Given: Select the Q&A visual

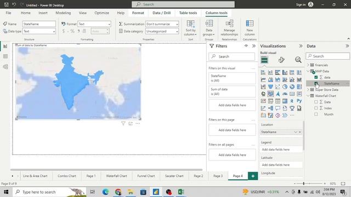Looking at the screenshot, I should [x=278, y=108].
